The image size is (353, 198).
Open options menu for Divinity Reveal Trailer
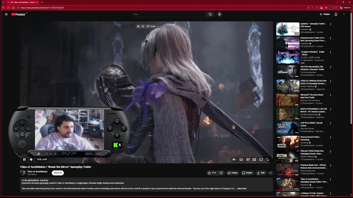click(x=330, y=137)
